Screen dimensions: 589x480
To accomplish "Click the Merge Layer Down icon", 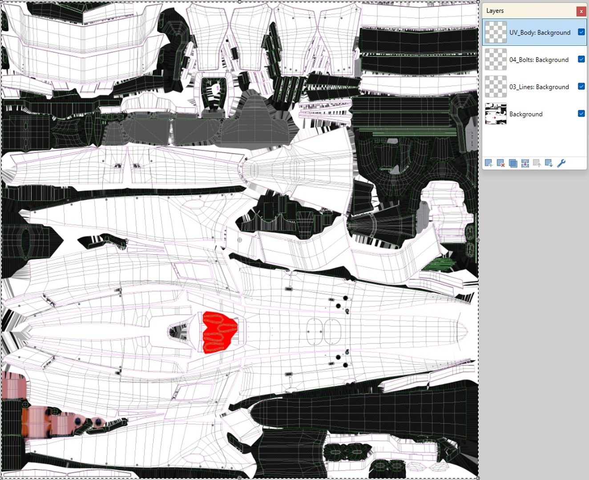I will pos(525,164).
